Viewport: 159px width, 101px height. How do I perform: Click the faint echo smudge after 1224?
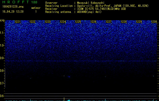69,77
